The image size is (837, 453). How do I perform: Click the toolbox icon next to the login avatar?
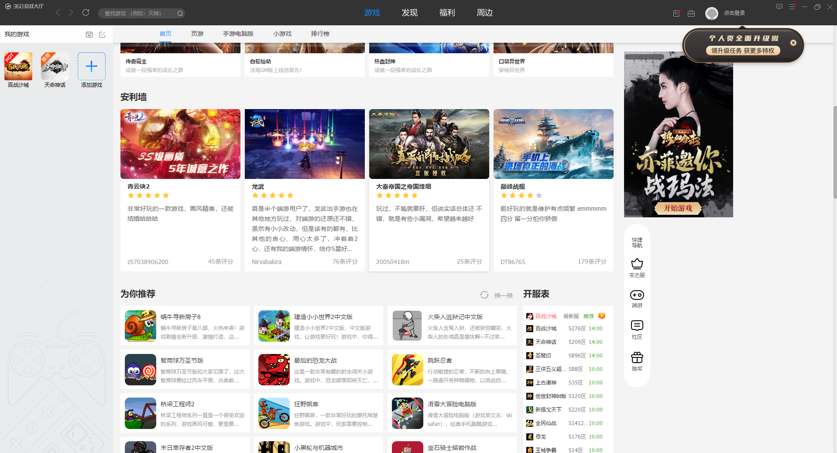click(691, 13)
